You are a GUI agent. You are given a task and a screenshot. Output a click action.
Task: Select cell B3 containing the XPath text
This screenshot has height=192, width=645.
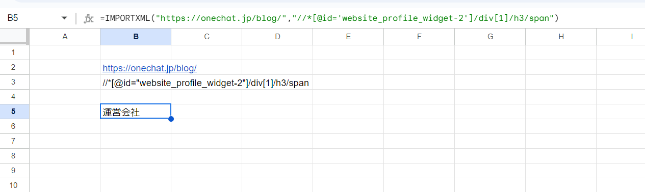point(136,83)
